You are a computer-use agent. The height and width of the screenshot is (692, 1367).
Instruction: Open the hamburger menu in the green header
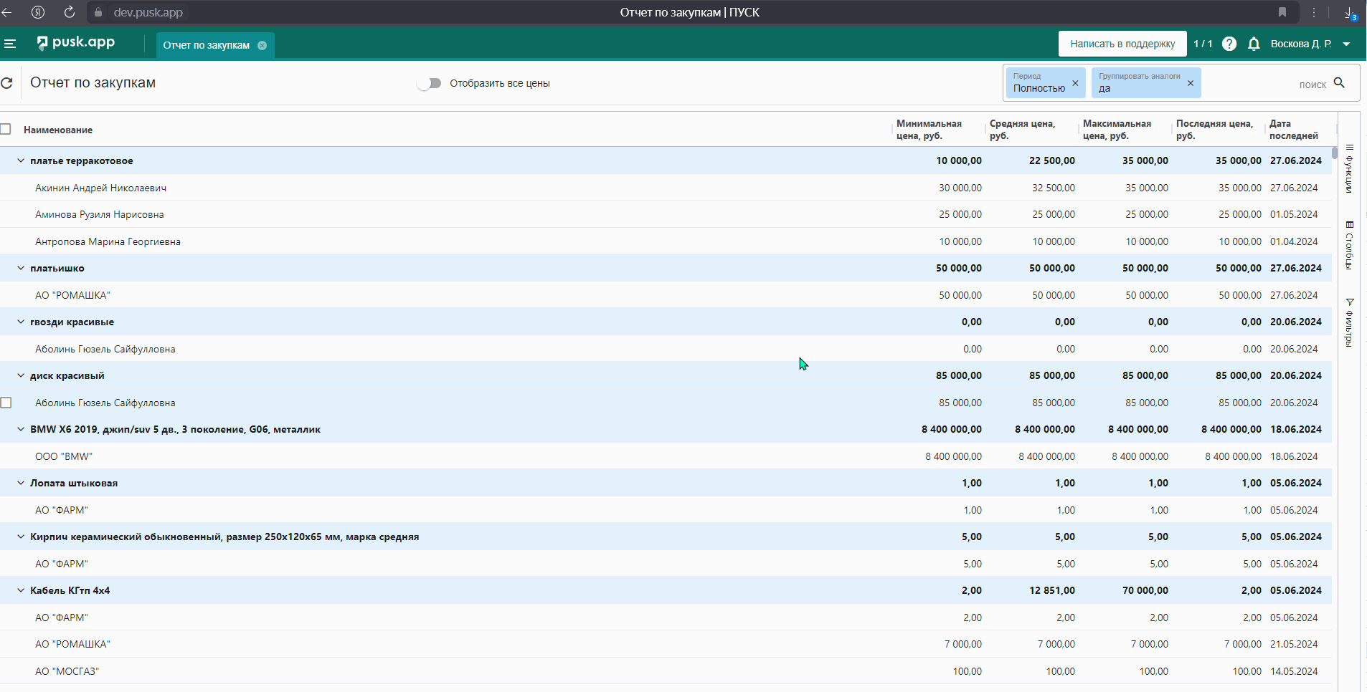[x=10, y=44]
